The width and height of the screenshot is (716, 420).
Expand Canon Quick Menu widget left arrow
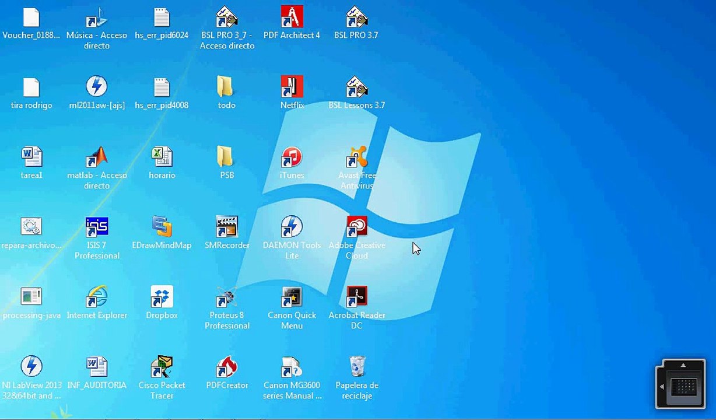(x=661, y=387)
